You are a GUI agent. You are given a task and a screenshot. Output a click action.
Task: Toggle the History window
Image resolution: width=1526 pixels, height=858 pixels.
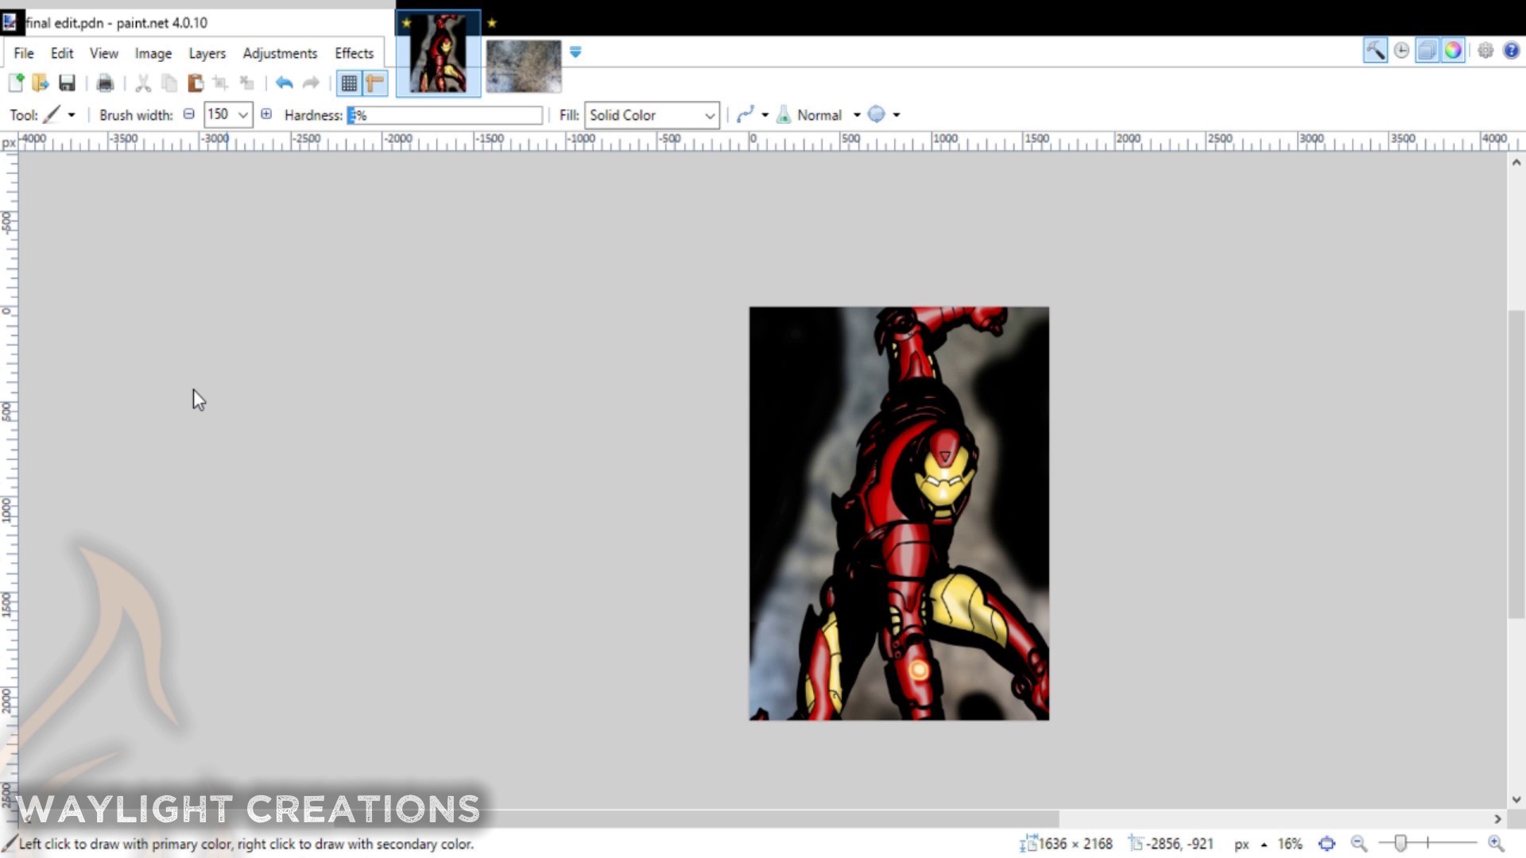coord(1401,51)
